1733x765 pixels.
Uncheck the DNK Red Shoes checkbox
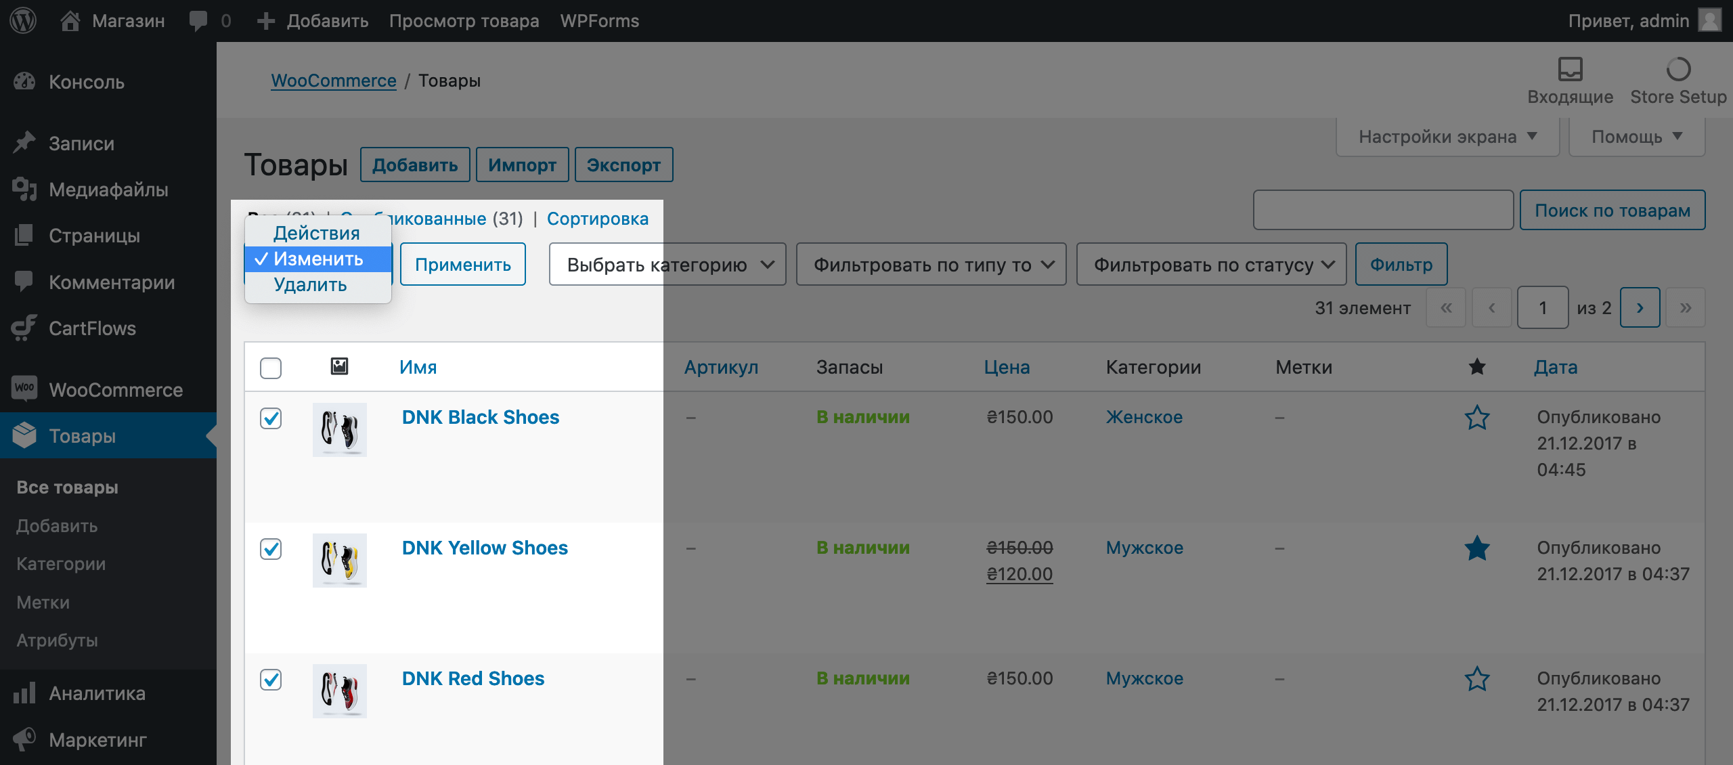coord(271,680)
